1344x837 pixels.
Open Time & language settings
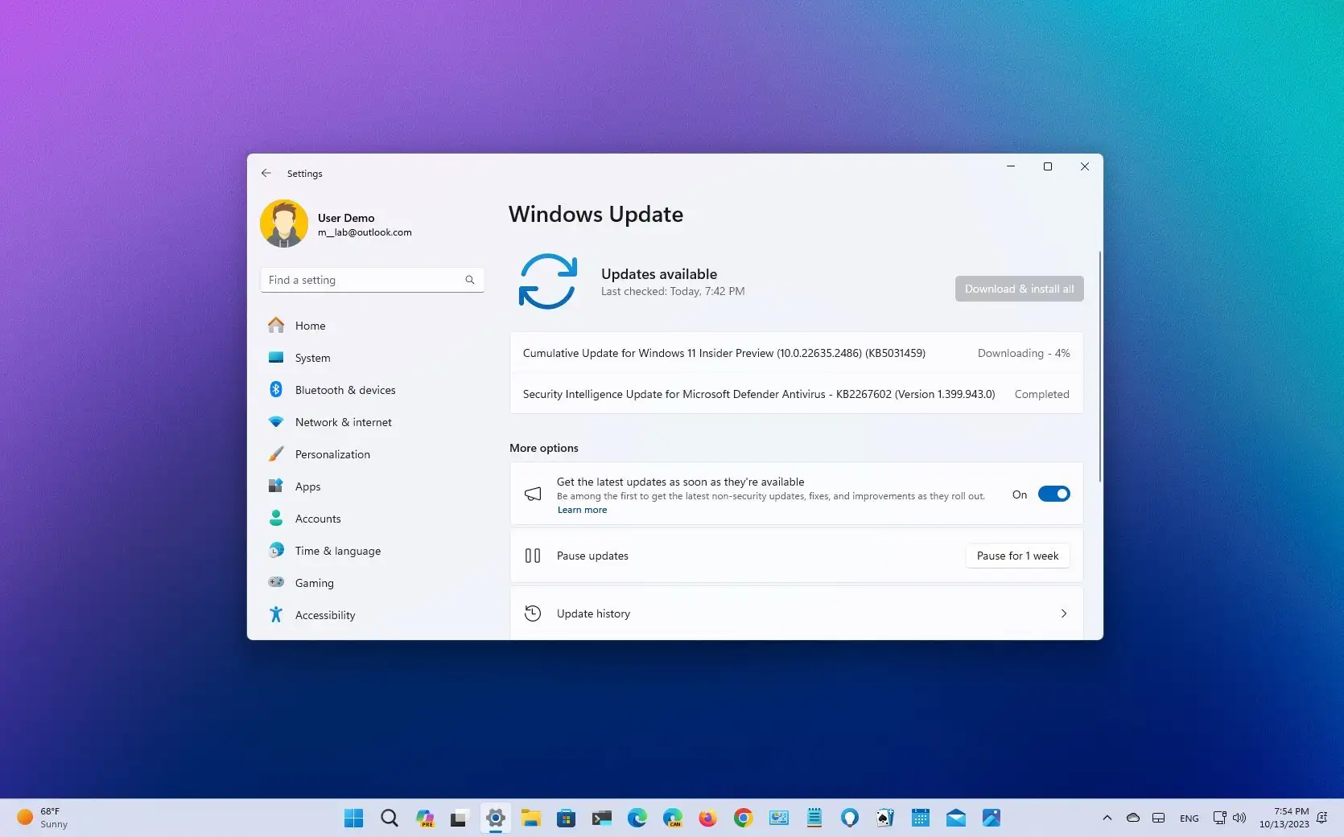[x=373, y=551]
